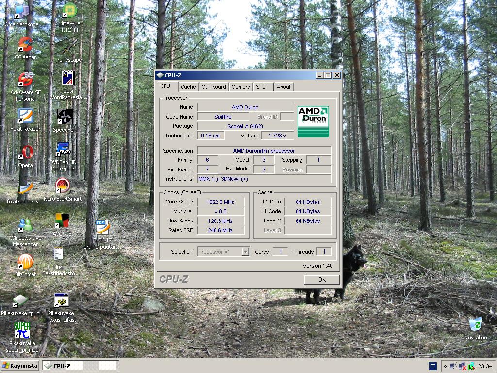Click the Instructions value MMX (+), 3DNow! (+)

[x=264, y=179]
